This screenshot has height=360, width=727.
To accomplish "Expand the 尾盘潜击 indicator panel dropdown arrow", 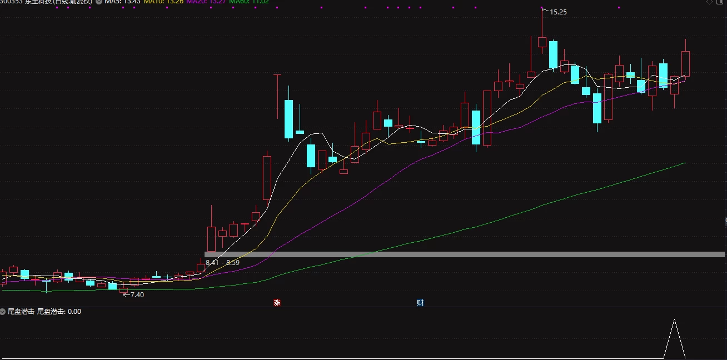I will 3,312.
